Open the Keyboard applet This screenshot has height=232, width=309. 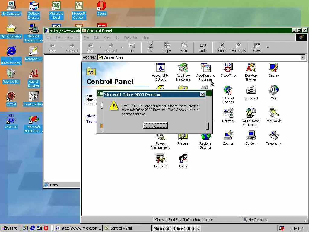pyautogui.click(x=251, y=93)
